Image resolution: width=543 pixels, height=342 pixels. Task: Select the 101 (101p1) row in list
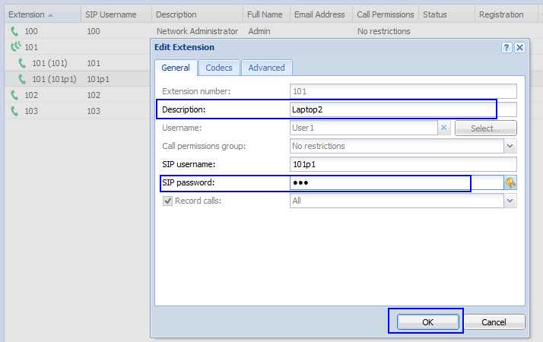pos(53,79)
